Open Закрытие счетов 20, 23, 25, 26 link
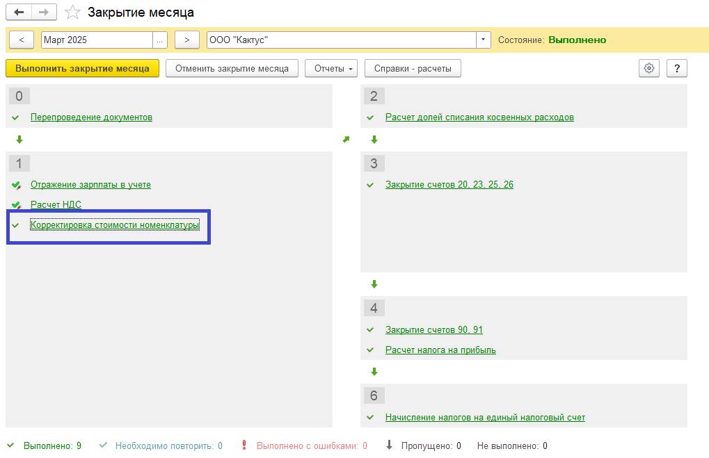709x458 pixels. 449,185
